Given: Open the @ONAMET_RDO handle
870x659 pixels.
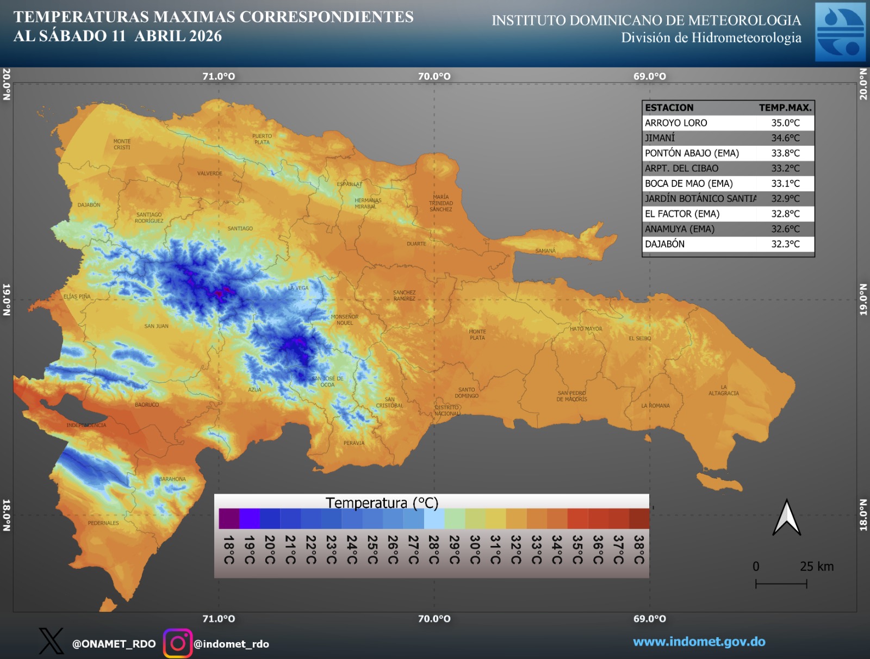Looking at the screenshot, I should 114,644.
